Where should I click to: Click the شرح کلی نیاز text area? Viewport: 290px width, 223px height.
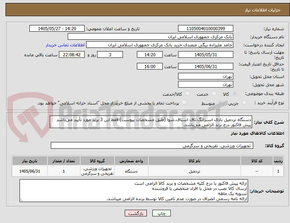coord(151,122)
